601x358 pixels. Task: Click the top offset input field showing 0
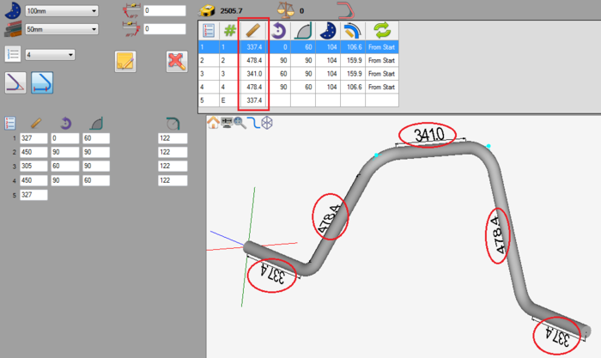pyautogui.click(x=165, y=11)
